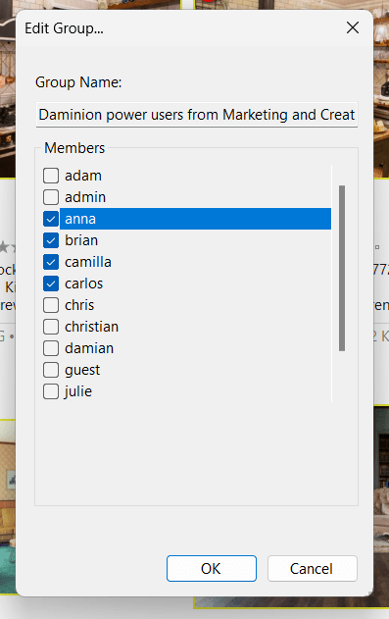Tick the chris checkbox
Viewport: 389px width, 619px height.
click(x=51, y=305)
